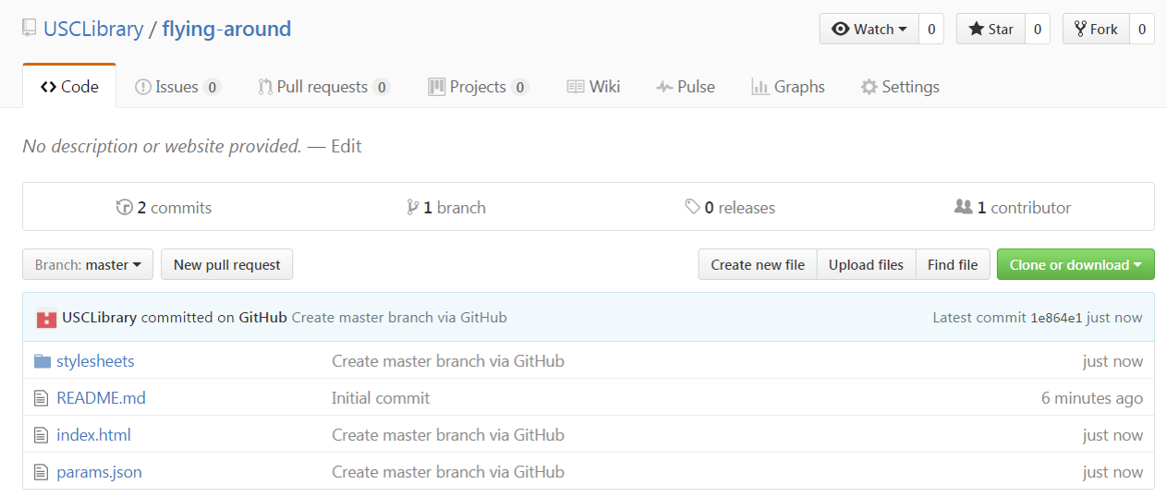Open the commit message in the params.json row
Image resolution: width=1167 pixels, height=497 pixels.
point(448,472)
